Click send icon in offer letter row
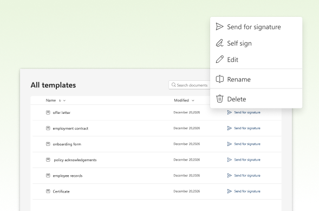Image resolution: width=319 pixels, height=211 pixels. [230, 112]
